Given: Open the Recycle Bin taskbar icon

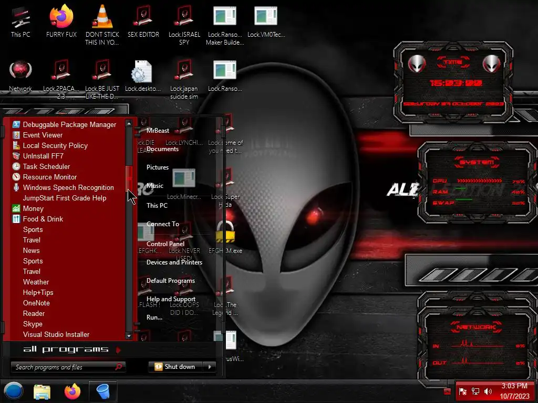Looking at the screenshot, I should point(103,391).
